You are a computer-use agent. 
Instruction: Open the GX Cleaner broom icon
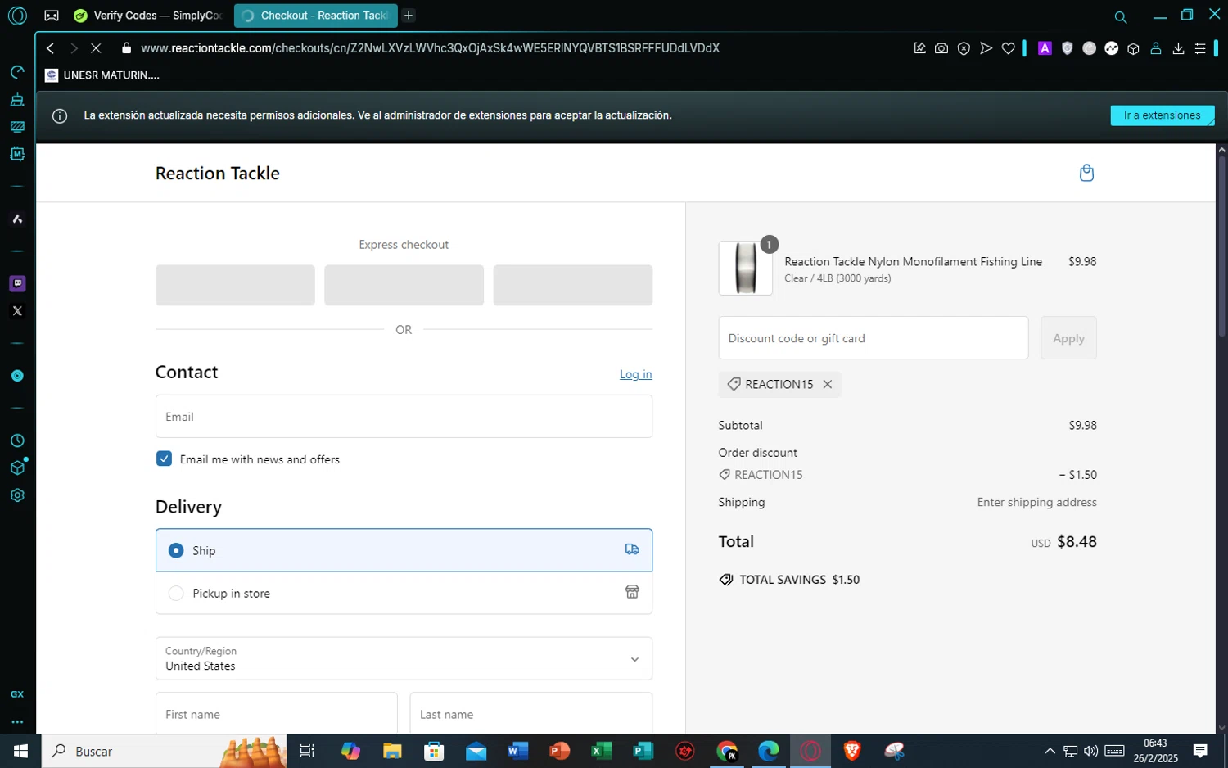pos(17,99)
